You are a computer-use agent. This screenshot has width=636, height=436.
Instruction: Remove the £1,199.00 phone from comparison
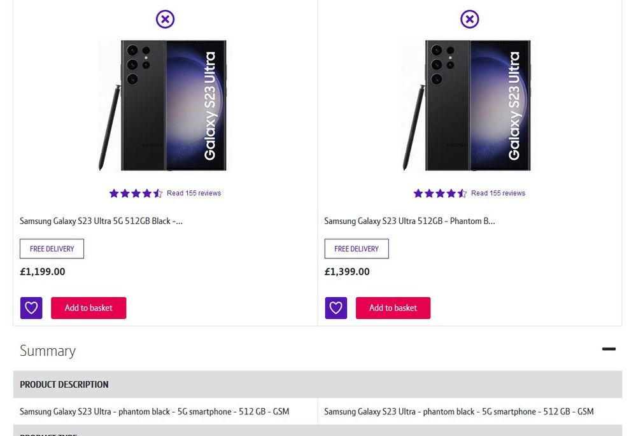pos(165,19)
